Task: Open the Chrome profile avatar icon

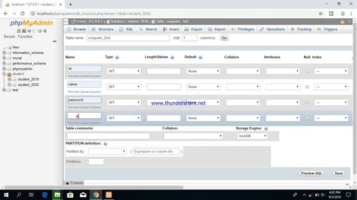Action: point(342,13)
